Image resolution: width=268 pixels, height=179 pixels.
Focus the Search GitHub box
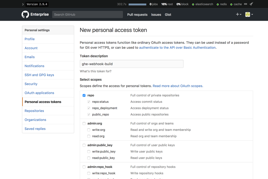pyautogui.click(x=87, y=15)
